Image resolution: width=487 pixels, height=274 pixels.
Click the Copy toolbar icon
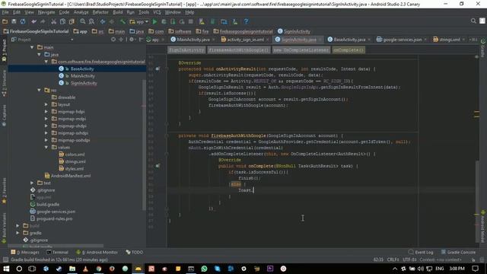[x=62, y=21]
